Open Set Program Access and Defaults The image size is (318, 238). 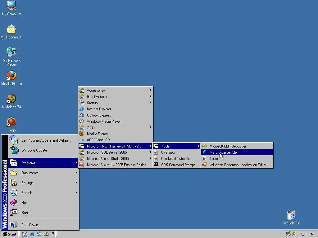point(43,140)
